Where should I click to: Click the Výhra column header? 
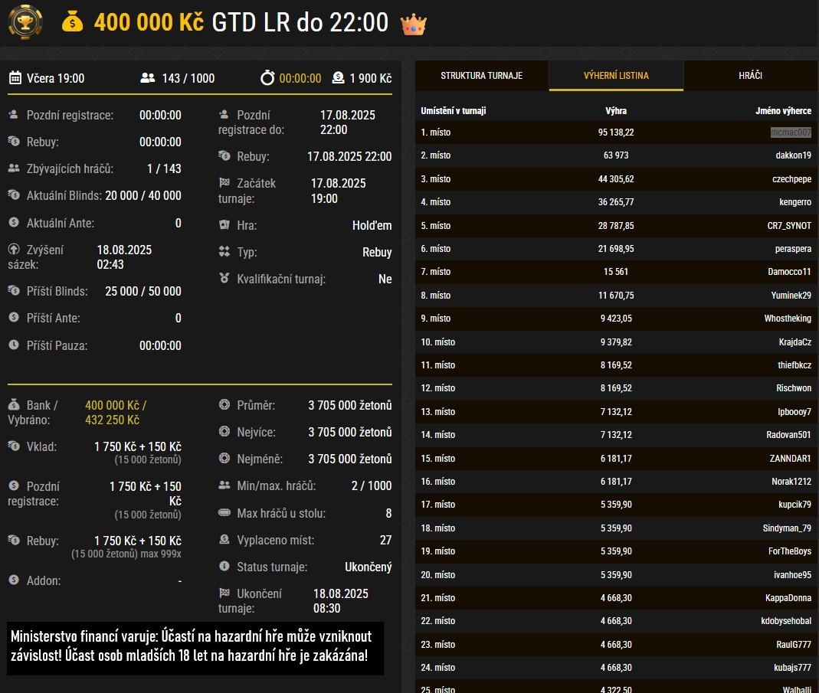click(x=616, y=111)
